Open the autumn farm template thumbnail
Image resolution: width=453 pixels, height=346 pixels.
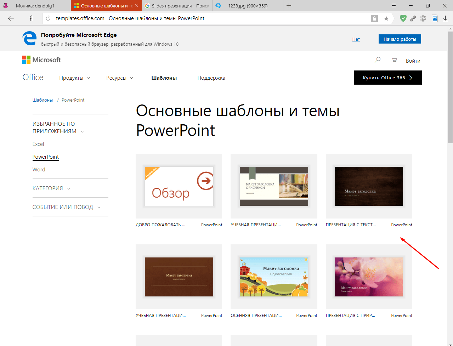[274, 277]
